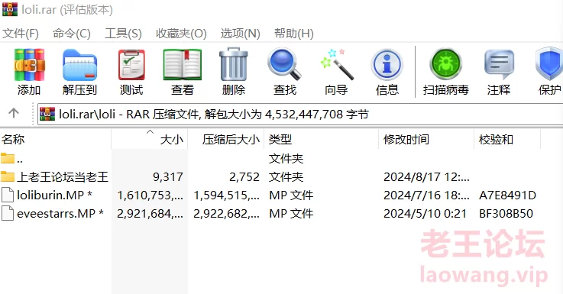This screenshot has height=294, width=563.
Task: Open the Extract To (解压到) tool
Action: coord(79,66)
